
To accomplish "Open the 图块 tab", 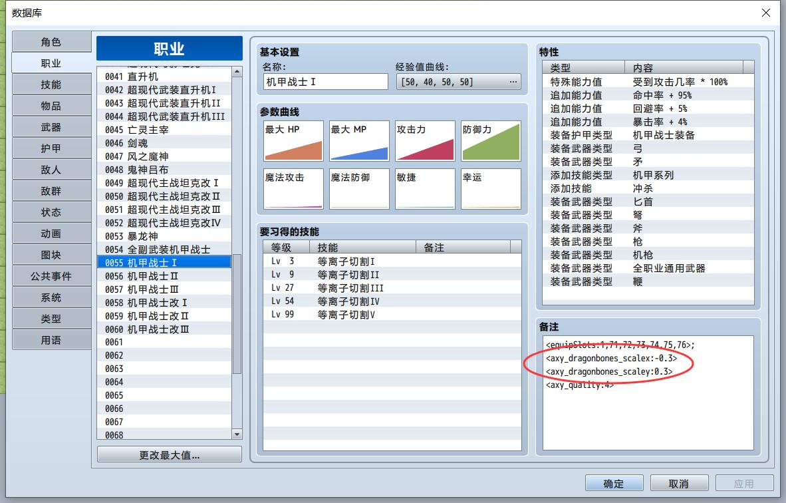I will (x=51, y=255).
